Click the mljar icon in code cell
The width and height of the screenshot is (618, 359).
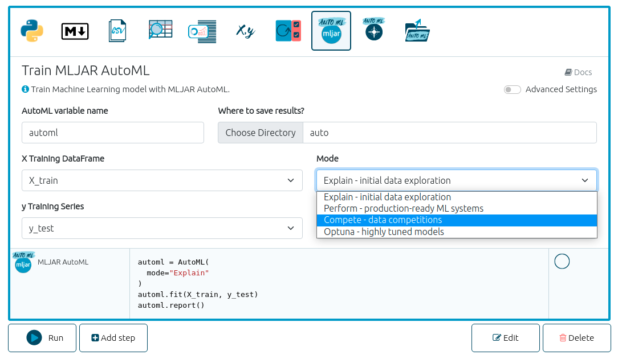[23, 262]
